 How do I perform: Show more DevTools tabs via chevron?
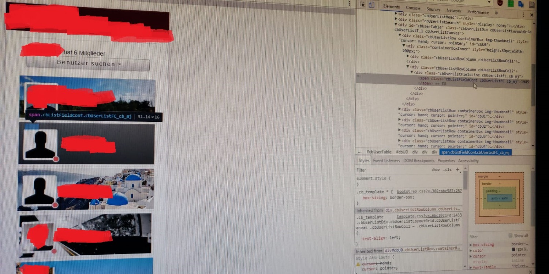pos(496,12)
